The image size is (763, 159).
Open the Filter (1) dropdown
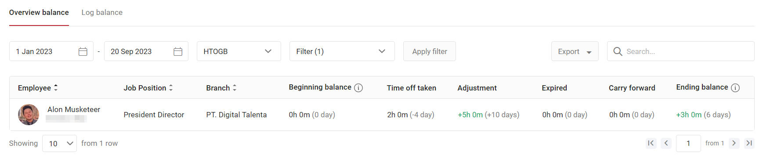tap(342, 51)
